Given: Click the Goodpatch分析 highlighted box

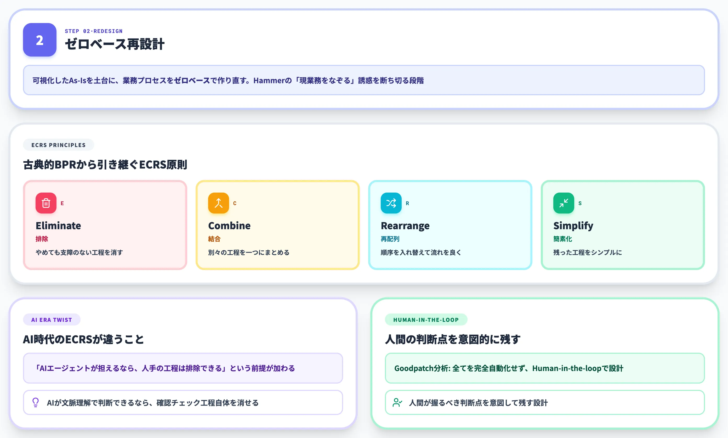Looking at the screenshot, I should click(544, 368).
